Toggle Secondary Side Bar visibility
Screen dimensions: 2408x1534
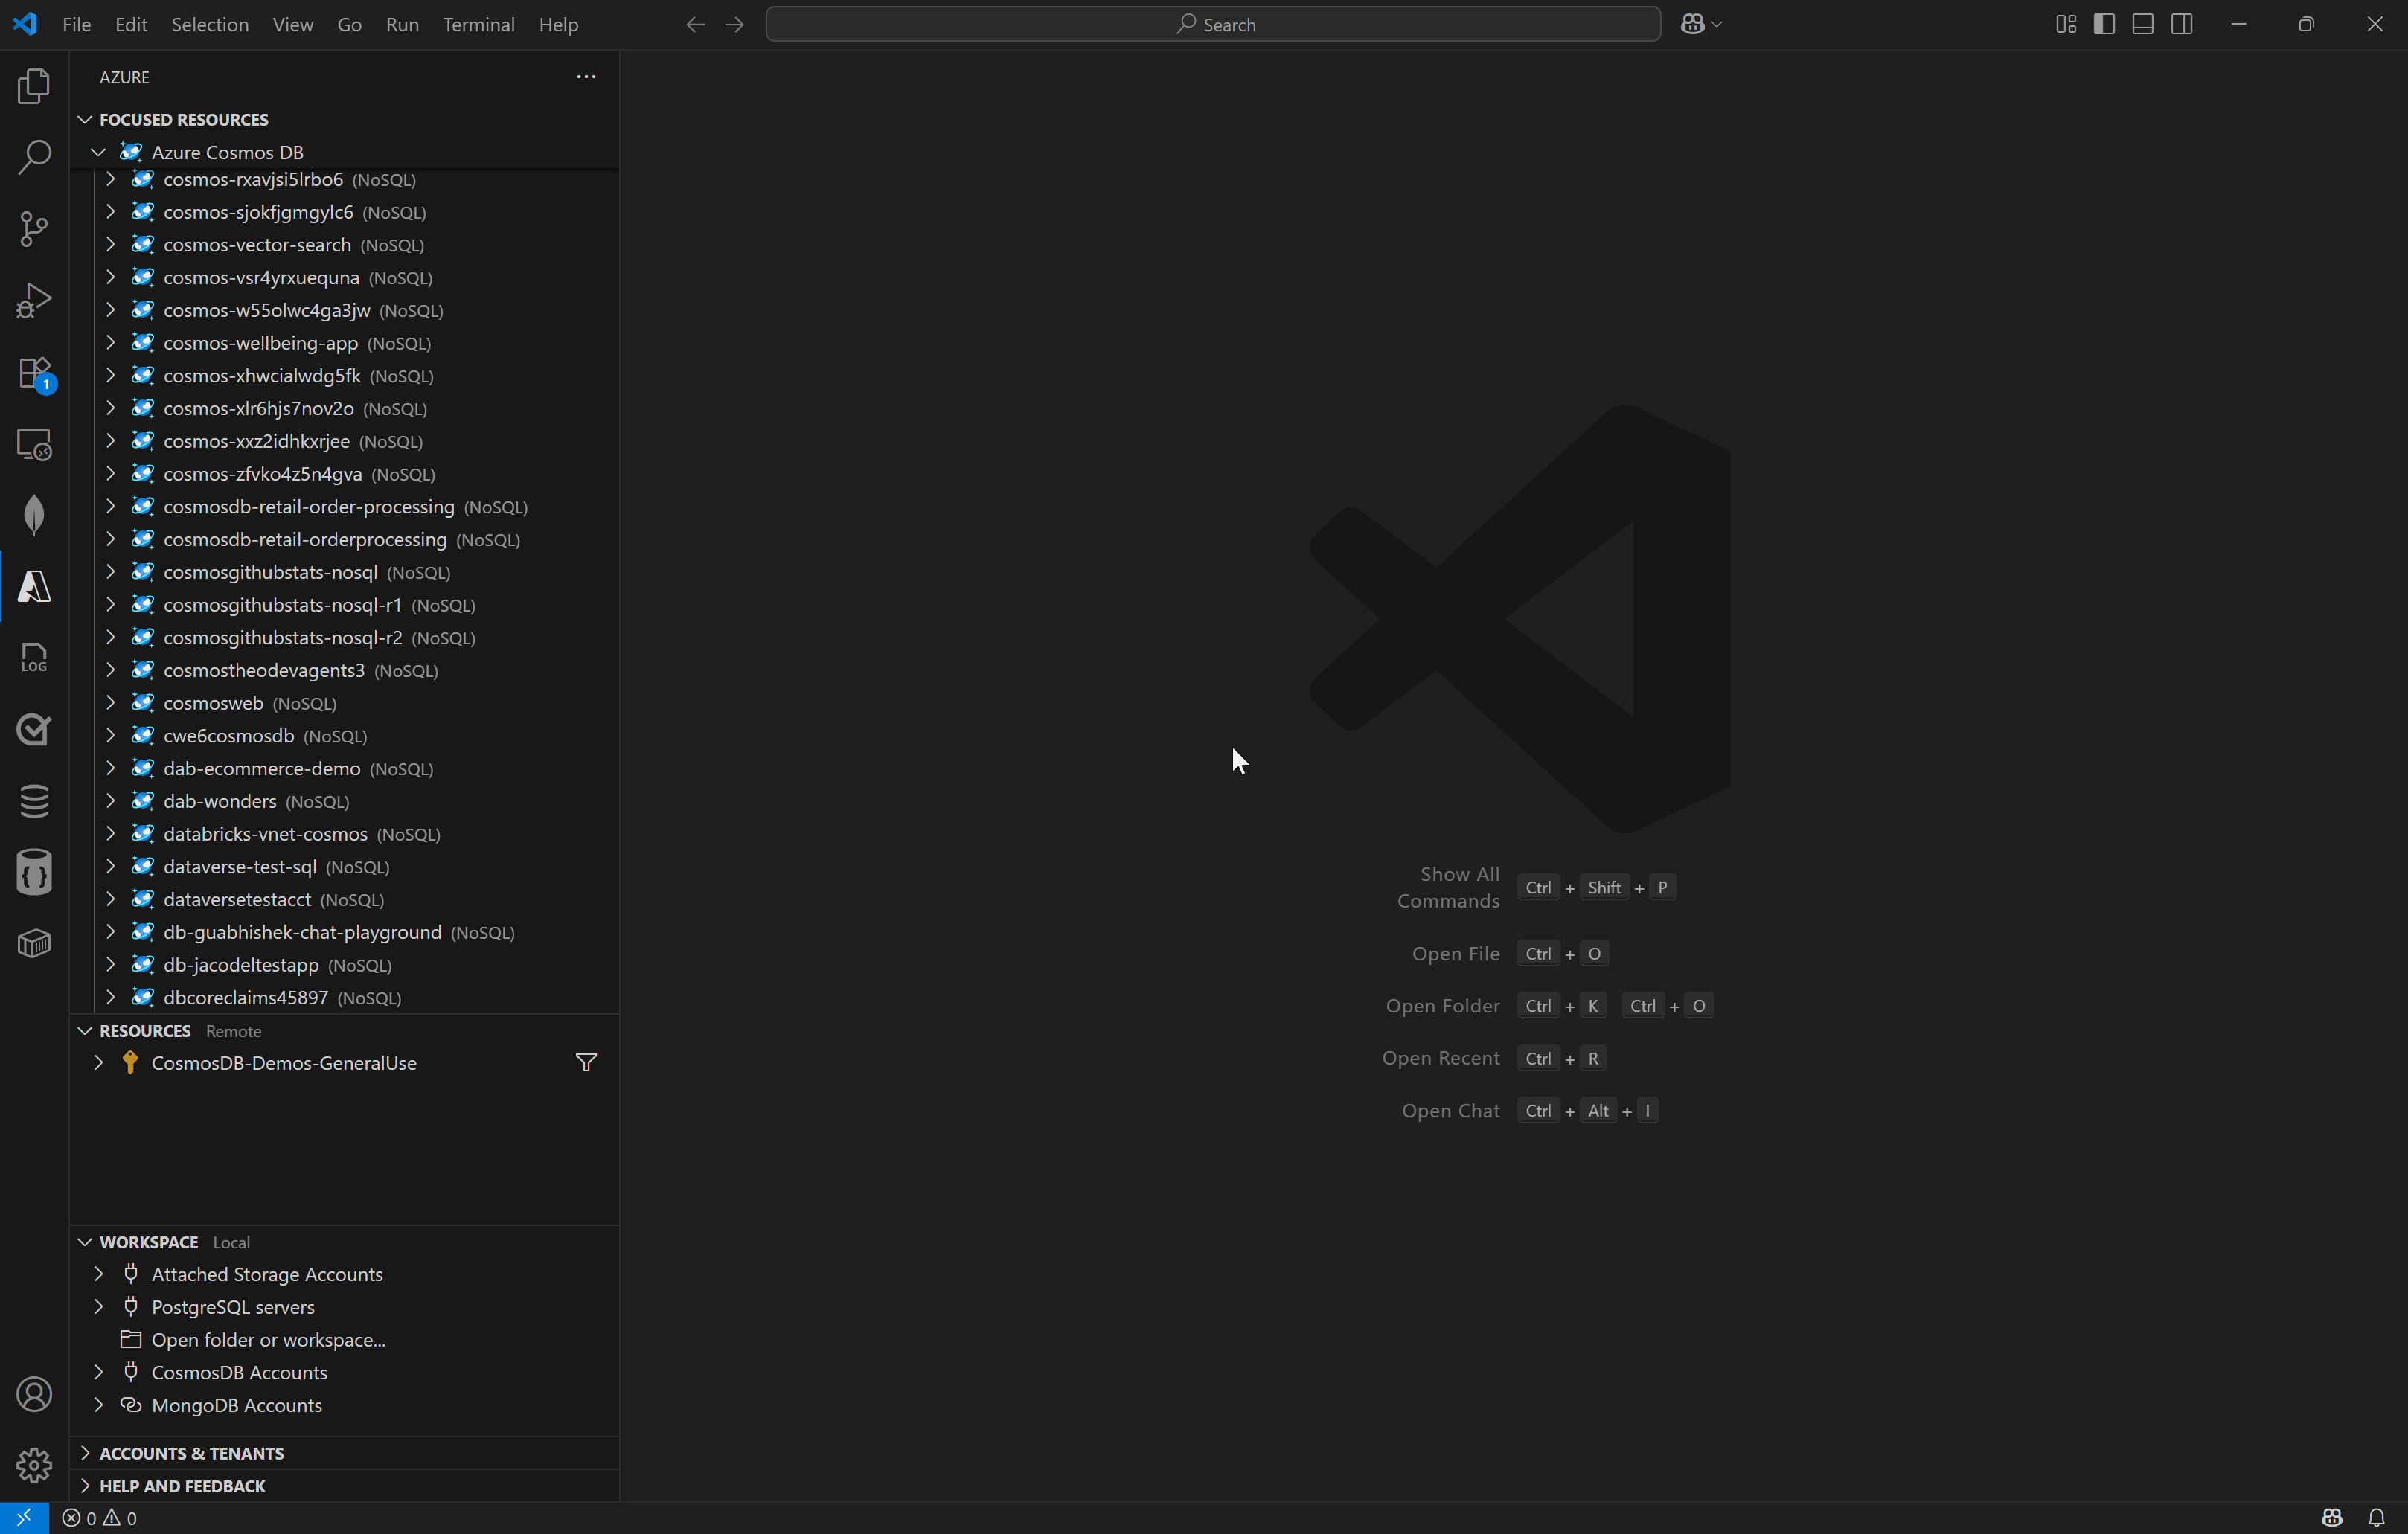click(x=2182, y=24)
